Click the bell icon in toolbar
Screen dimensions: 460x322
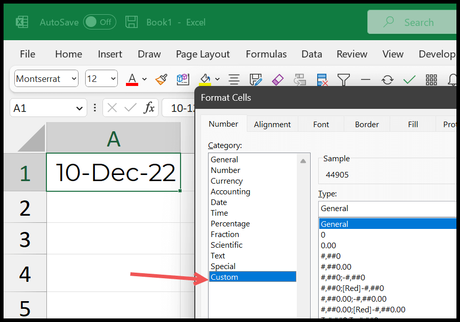point(452,79)
